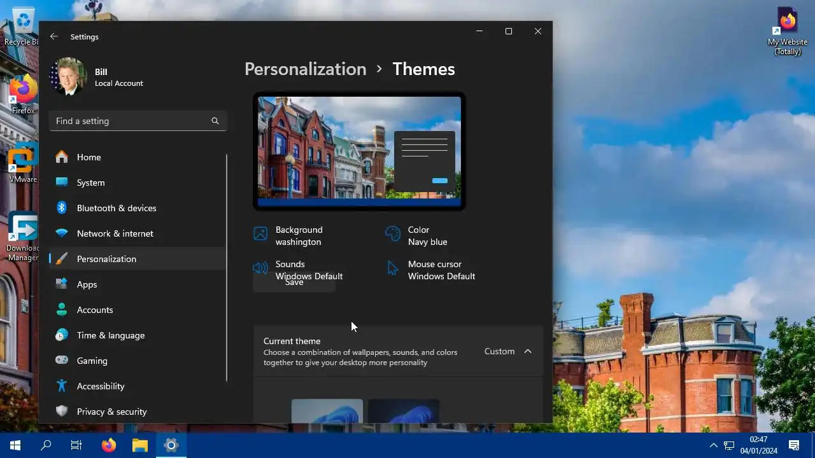The height and width of the screenshot is (458, 815).
Task: Open the Download Manager desktop icon
Action: tap(23, 237)
